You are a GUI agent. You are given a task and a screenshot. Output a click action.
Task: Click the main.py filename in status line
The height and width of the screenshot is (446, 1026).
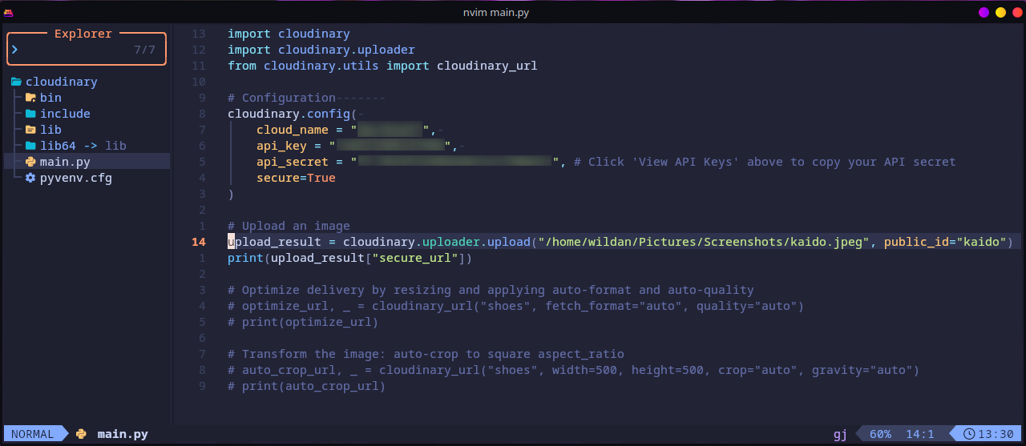tap(123, 434)
